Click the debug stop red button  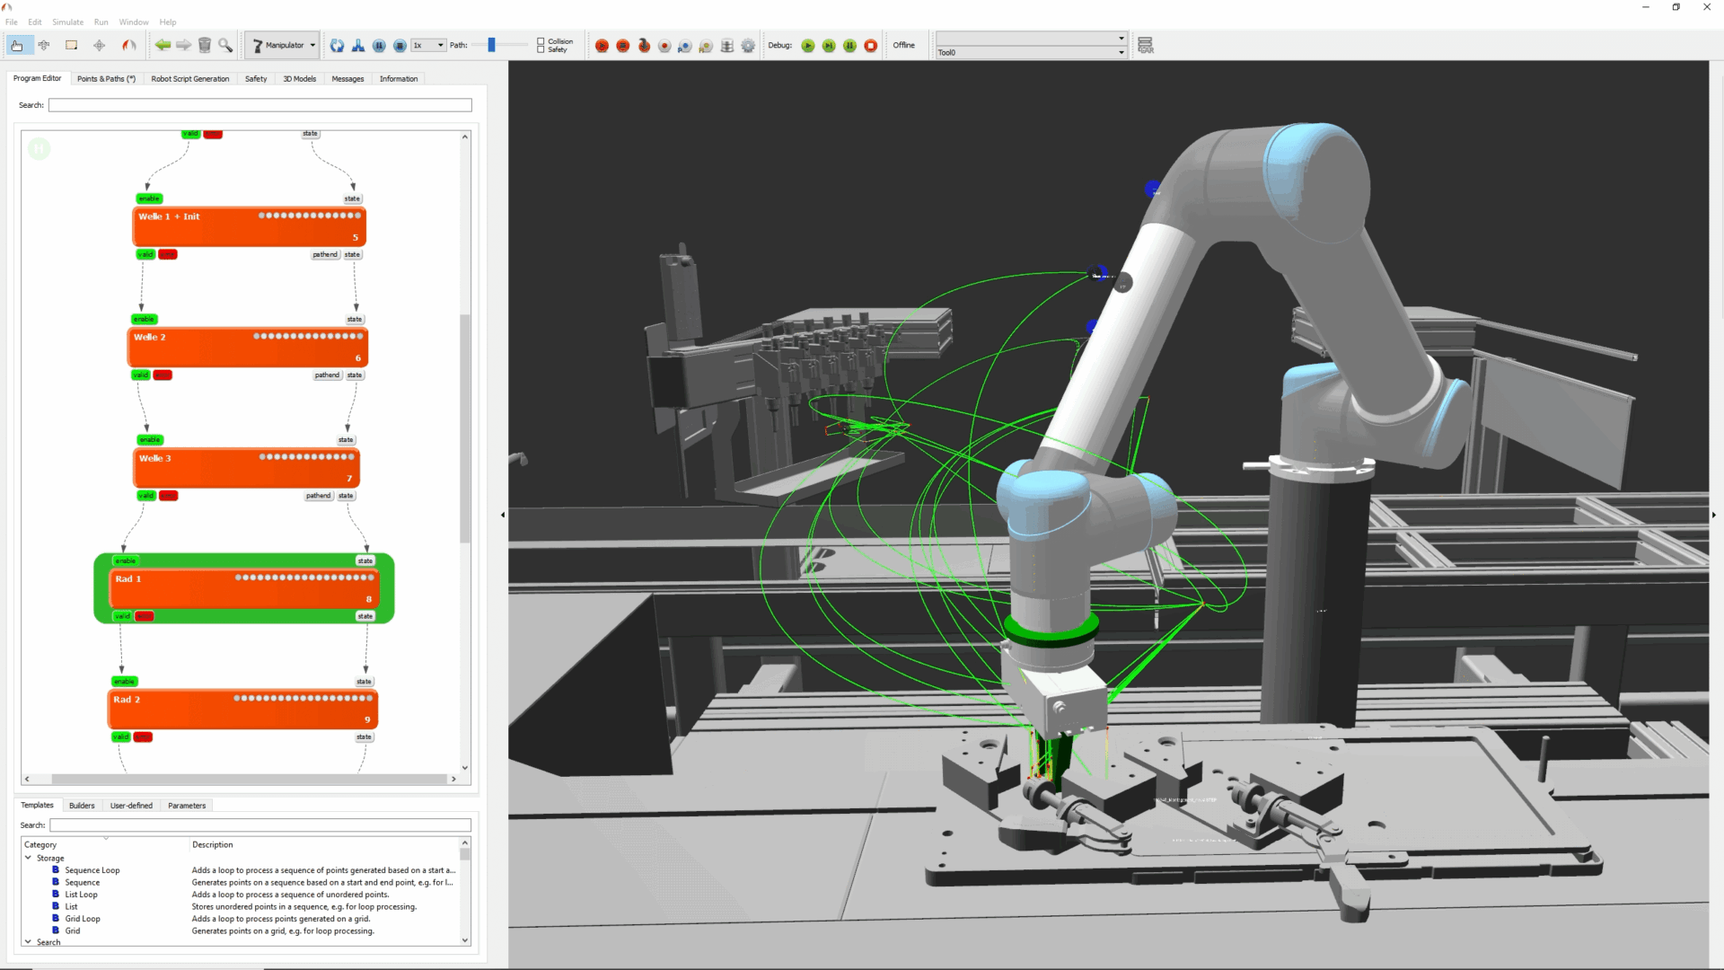pyautogui.click(x=872, y=45)
